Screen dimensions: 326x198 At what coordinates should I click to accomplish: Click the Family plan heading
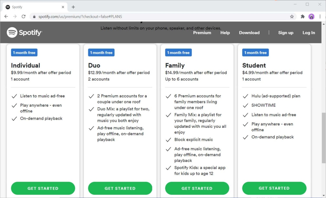point(175,65)
